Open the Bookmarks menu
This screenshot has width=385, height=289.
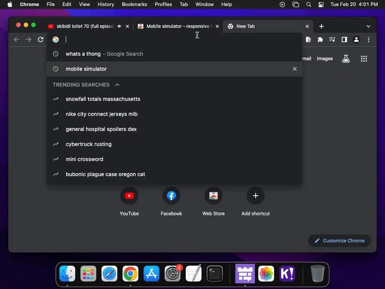[134, 5]
